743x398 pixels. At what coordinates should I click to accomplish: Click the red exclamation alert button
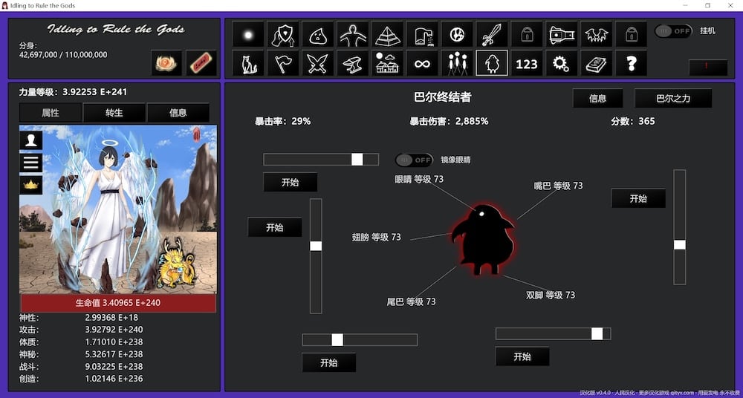[x=708, y=68]
